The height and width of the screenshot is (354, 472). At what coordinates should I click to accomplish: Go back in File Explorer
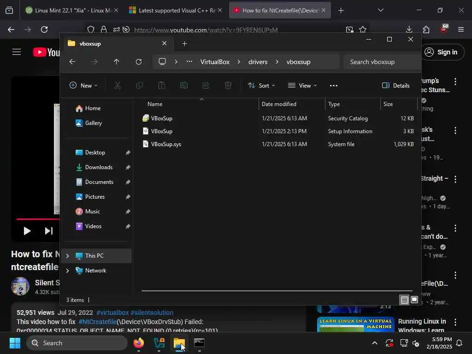pos(72,62)
